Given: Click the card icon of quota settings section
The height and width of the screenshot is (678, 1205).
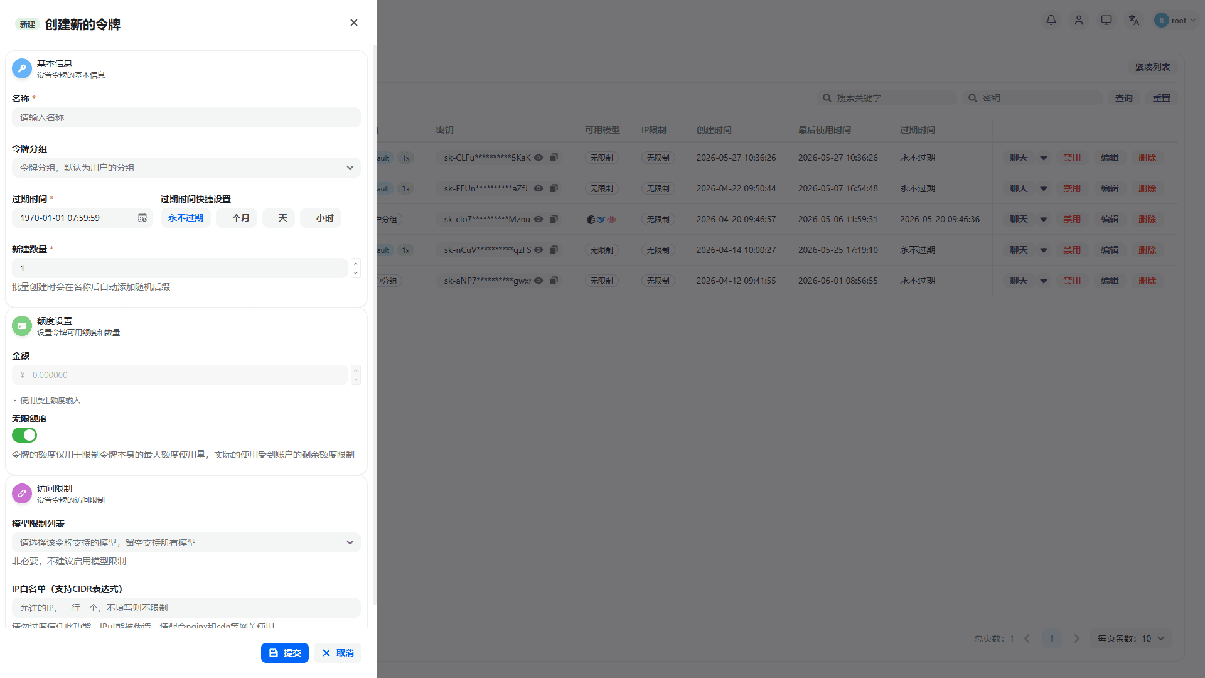Looking at the screenshot, I should [22, 326].
